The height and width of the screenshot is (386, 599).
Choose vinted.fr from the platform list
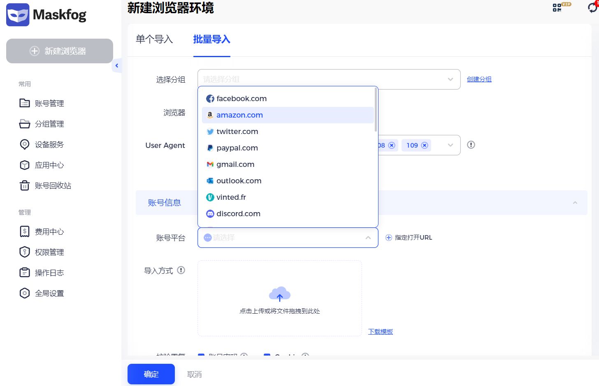(x=288, y=197)
